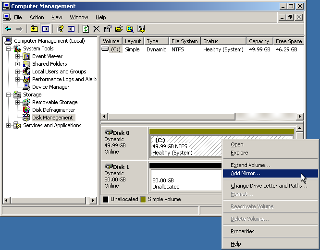Choose Add Mirror... from context menu
320x250 pixels.
(271, 173)
